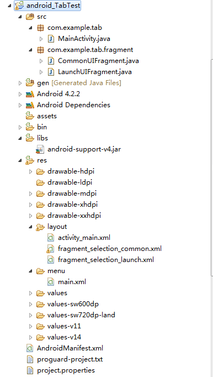Collapse the android_TabTest project node
Image resolution: width=213 pixels, height=377 pixels.
10,6
